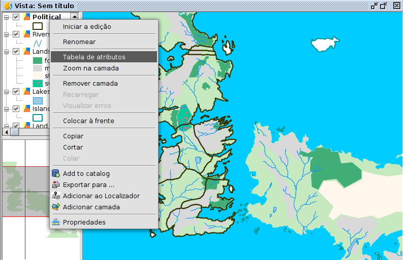Uncheck the Political layer visibility checkbox

[x=16, y=17]
